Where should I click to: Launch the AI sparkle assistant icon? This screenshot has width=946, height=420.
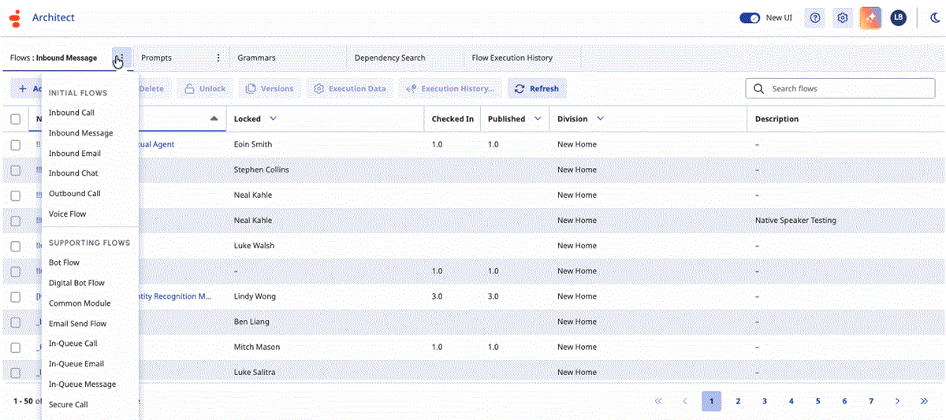870,18
